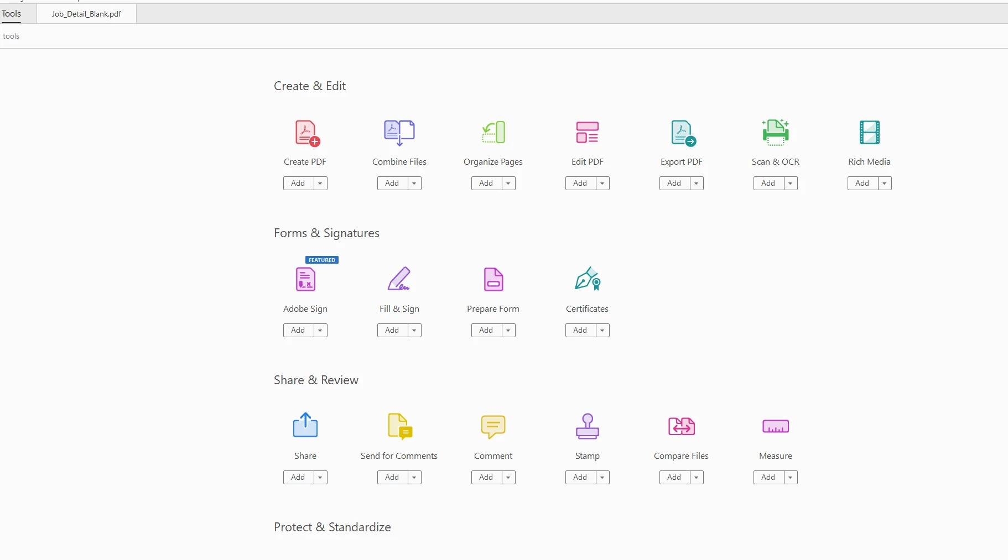Add the Fill & Sign shortcut
This screenshot has width=1008, height=560.
392,331
